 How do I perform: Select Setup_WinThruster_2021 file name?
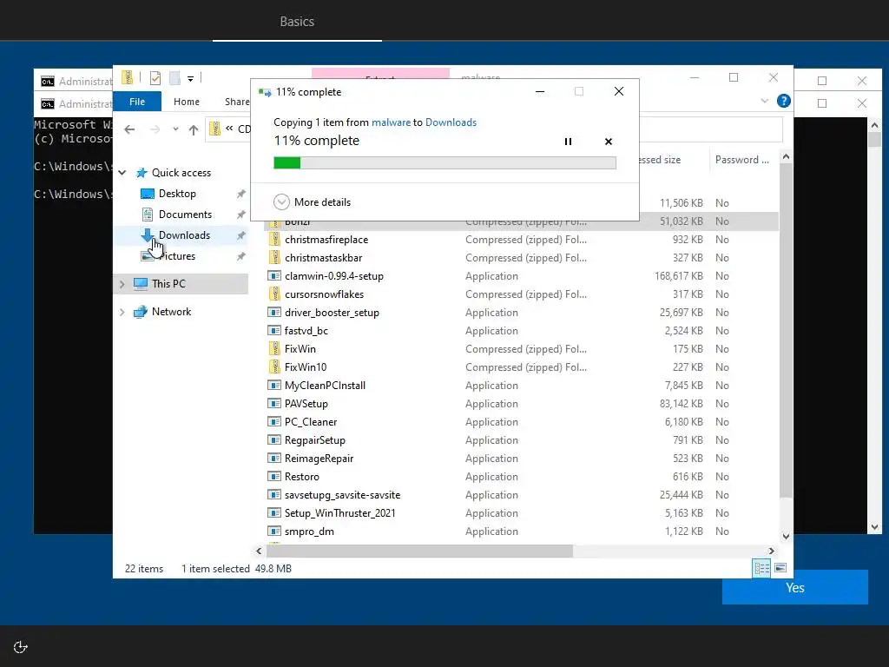point(340,512)
